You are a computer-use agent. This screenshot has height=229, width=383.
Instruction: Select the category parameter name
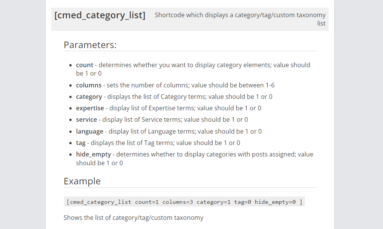[x=89, y=97]
